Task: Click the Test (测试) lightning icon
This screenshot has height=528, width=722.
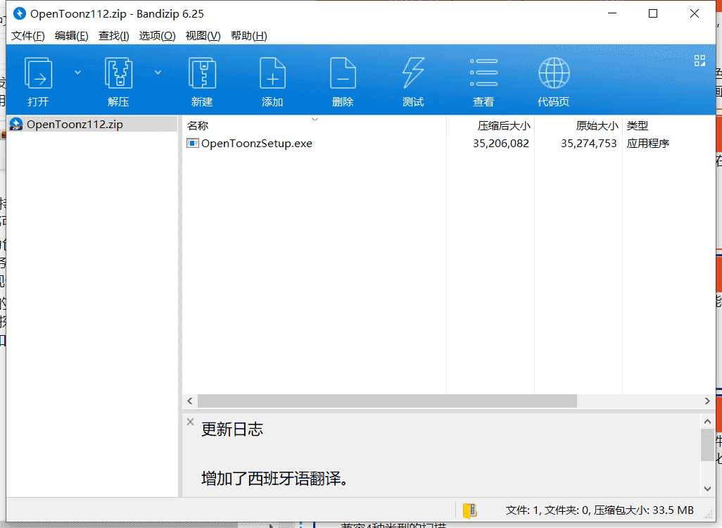Action: [x=413, y=73]
